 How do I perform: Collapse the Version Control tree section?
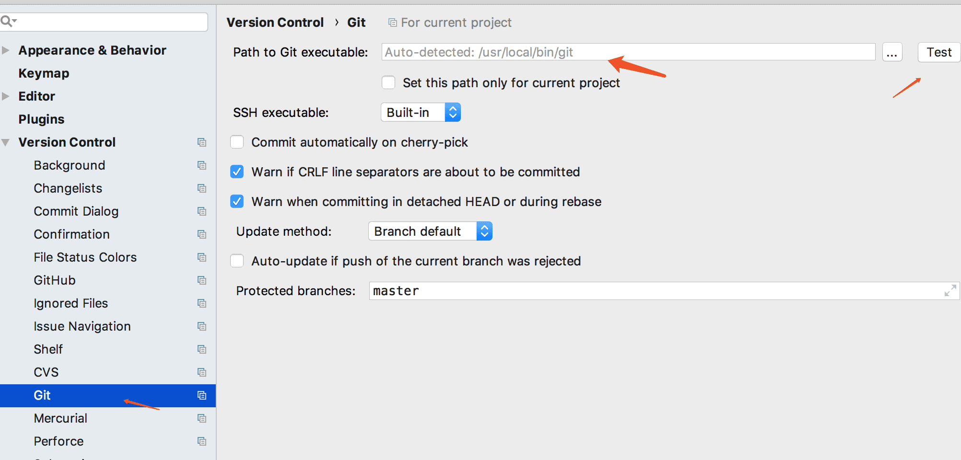tap(6, 142)
